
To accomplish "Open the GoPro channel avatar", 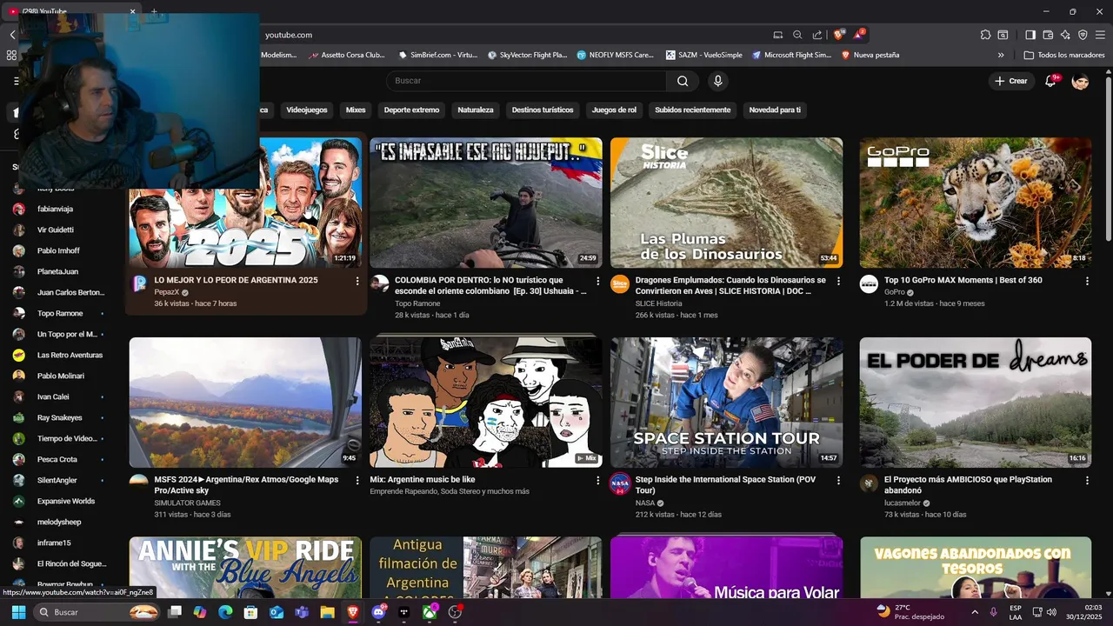I will click(869, 284).
